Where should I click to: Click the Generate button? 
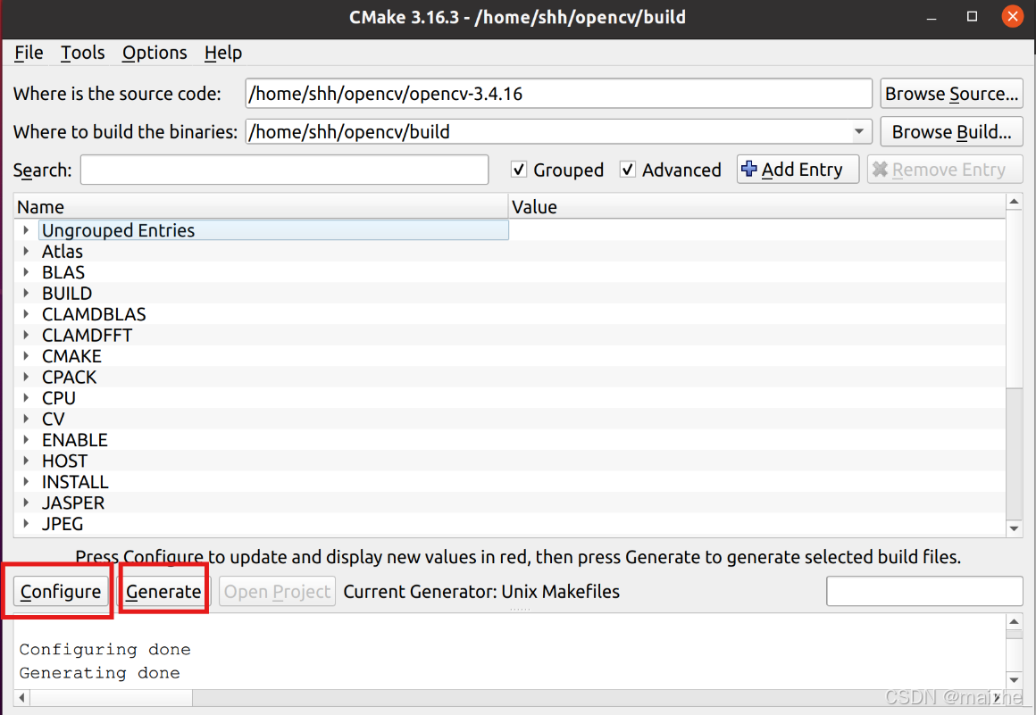tap(163, 592)
